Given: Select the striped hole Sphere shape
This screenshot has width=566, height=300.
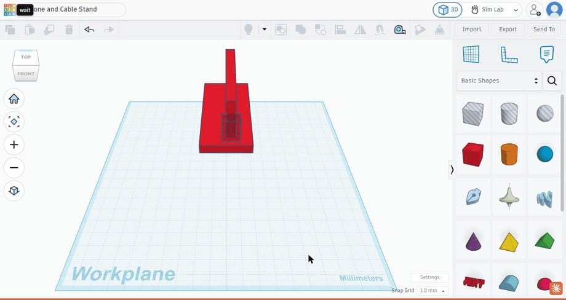Looking at the screenshot, I should click(x=544, y=113).
